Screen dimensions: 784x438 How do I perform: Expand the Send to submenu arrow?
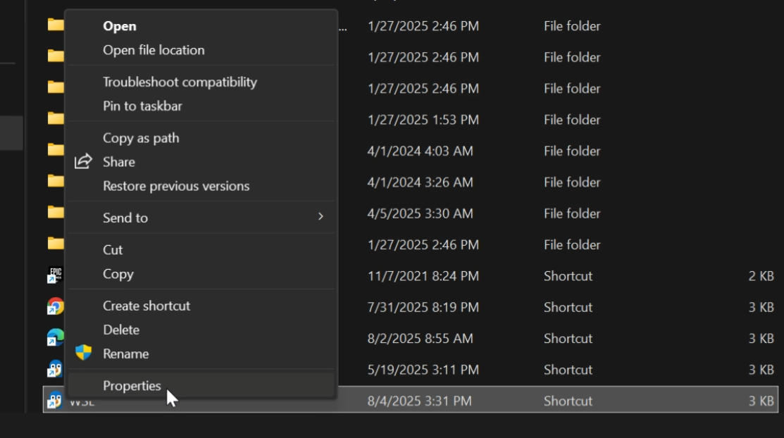point(321,217)
